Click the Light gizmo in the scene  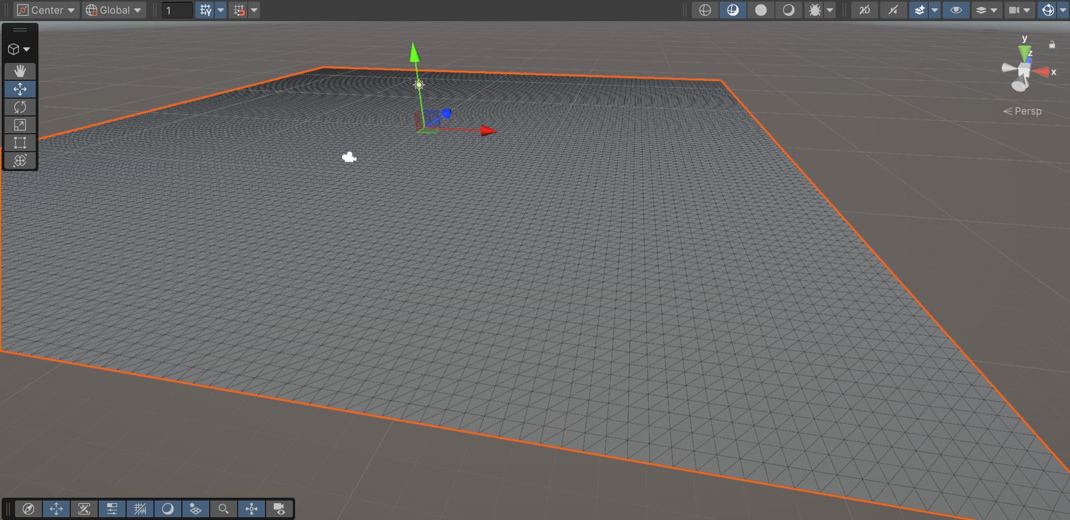pos(418,85)
